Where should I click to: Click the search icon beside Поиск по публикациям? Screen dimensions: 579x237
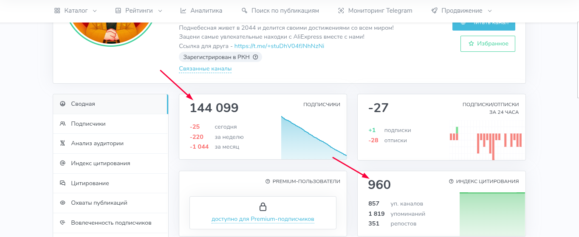pos(244,11)
